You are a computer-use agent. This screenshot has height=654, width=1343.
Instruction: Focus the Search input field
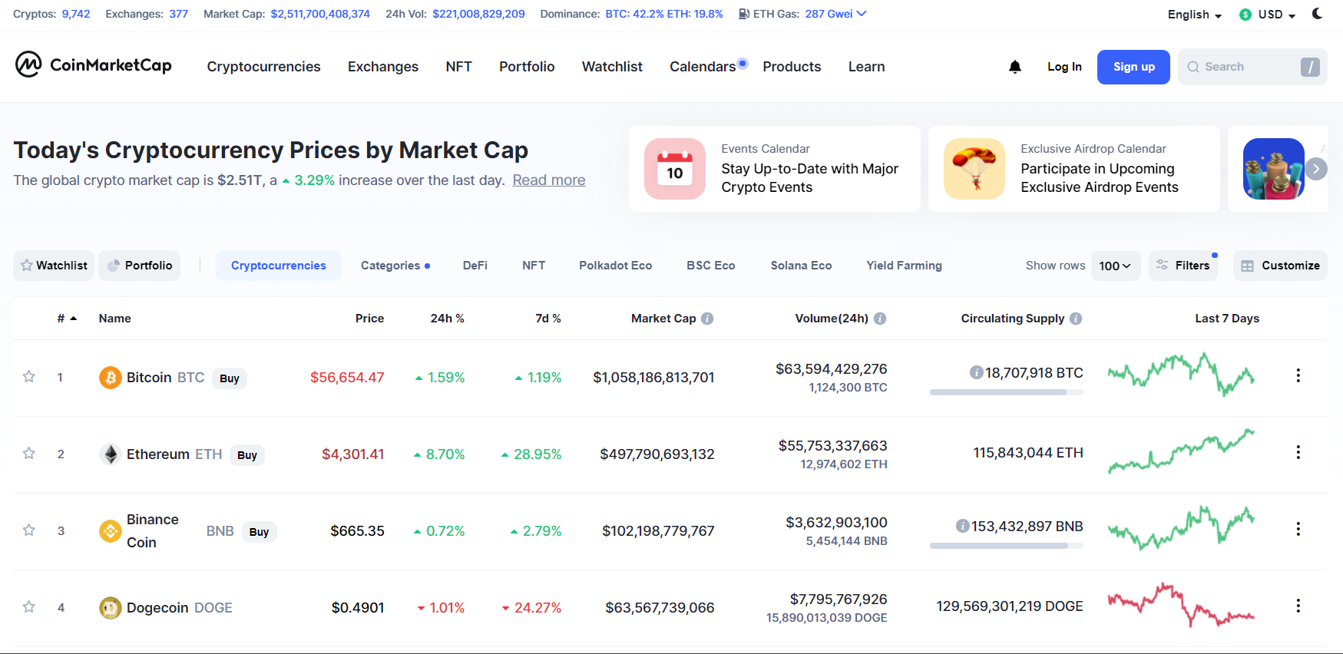tap(1252, 67)
